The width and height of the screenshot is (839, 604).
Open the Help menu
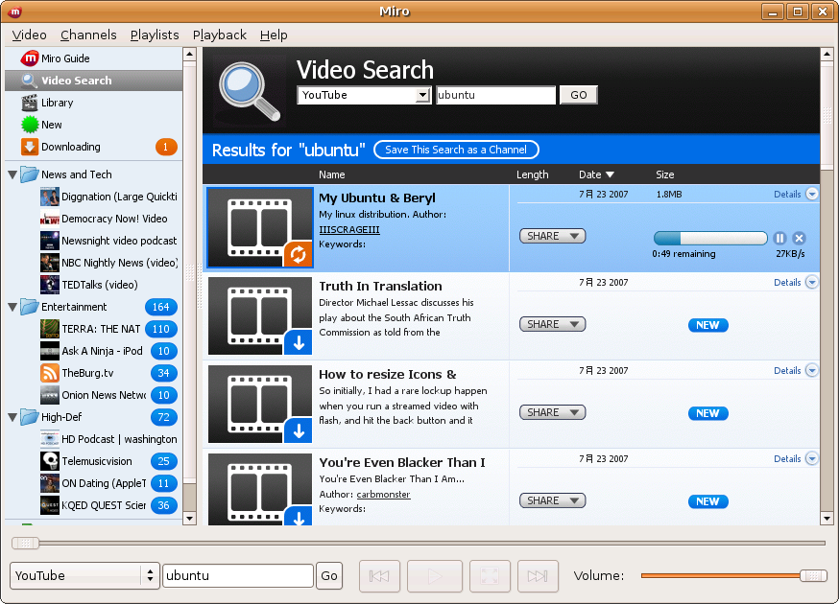pyautogui.click(x=274, y=35)
